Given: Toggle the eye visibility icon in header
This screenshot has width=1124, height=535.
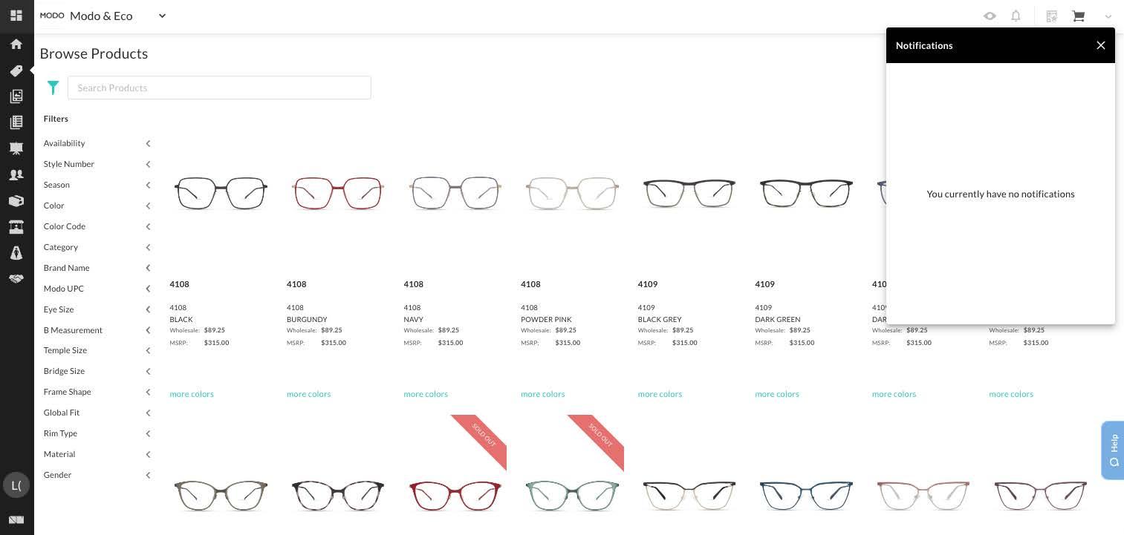Looking at the screenshot, I should click(990, 16).
